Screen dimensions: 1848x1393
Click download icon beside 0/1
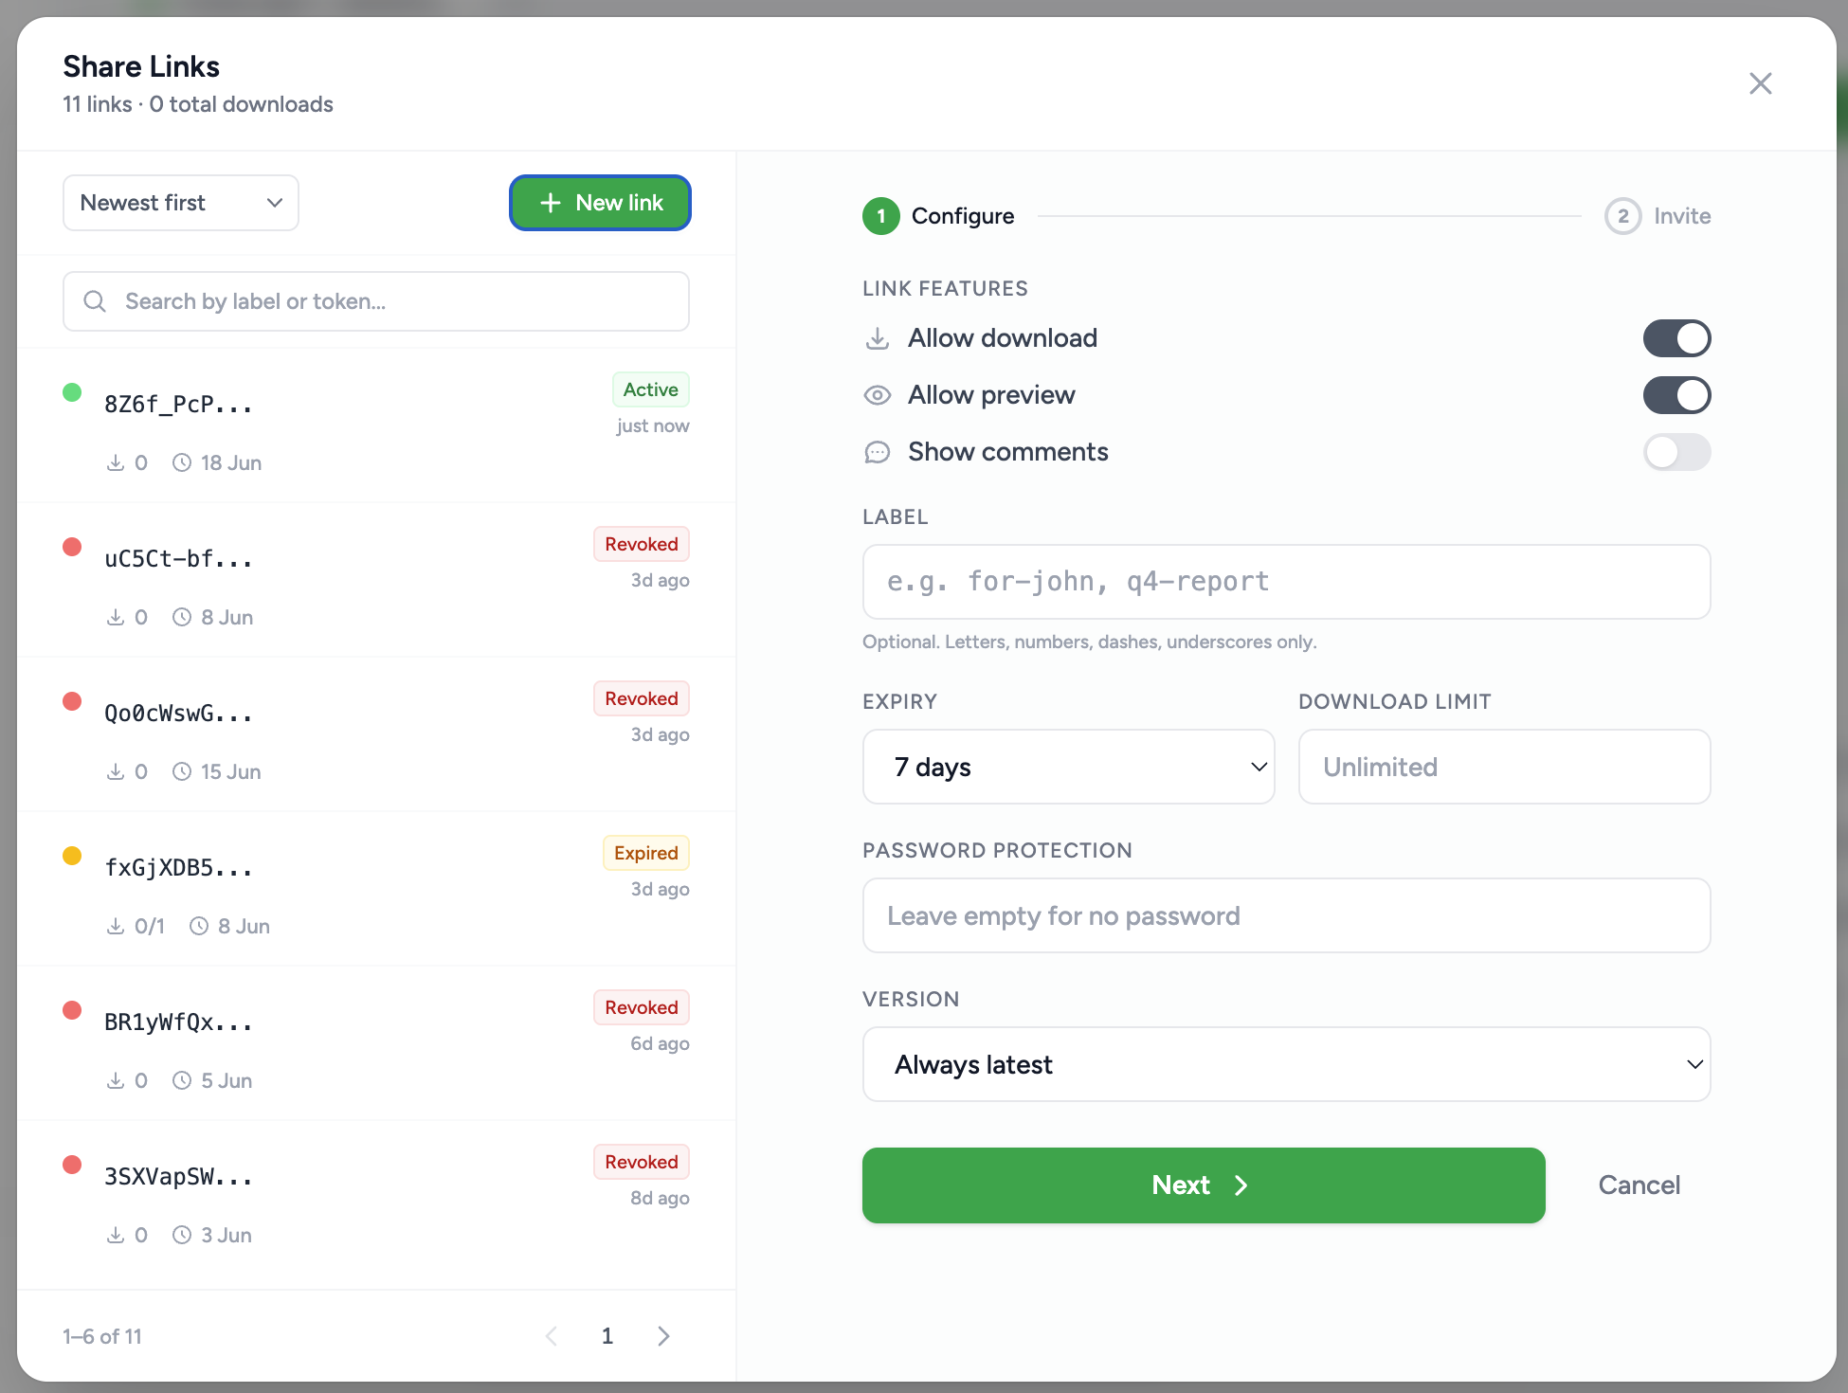[x=116, y=926]
